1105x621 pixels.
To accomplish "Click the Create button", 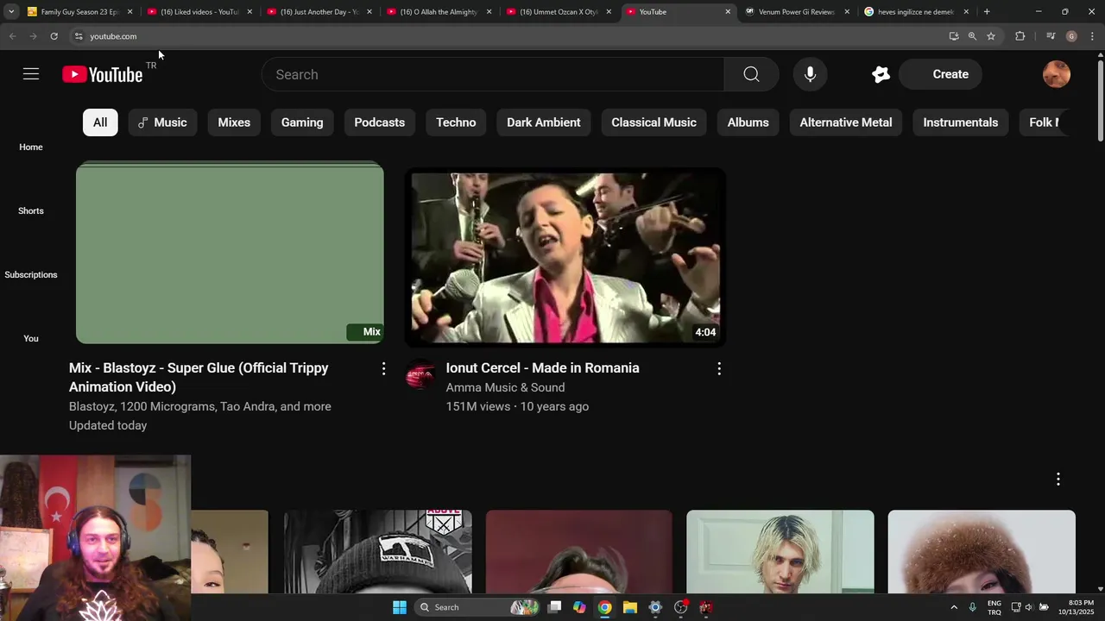I will [x=940, y=74].
